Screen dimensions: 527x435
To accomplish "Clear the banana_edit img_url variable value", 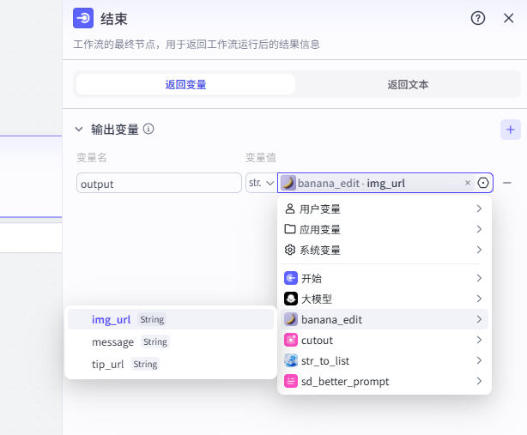I will [x=468, y=183].
